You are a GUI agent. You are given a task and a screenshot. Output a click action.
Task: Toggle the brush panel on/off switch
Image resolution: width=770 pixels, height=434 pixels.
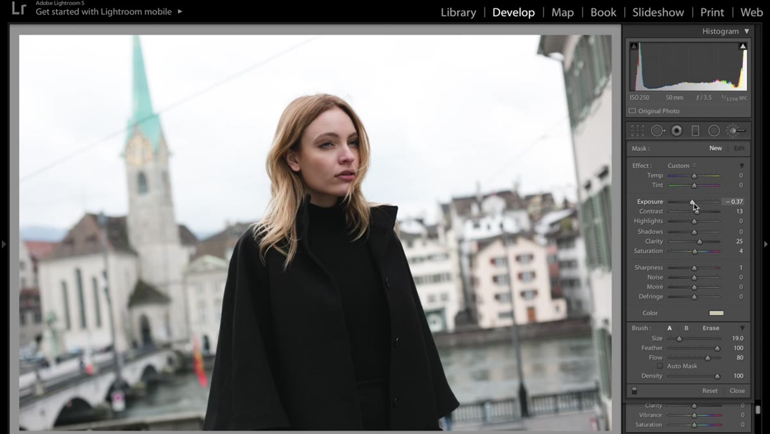pyautogui.click(x=635, y=390)
